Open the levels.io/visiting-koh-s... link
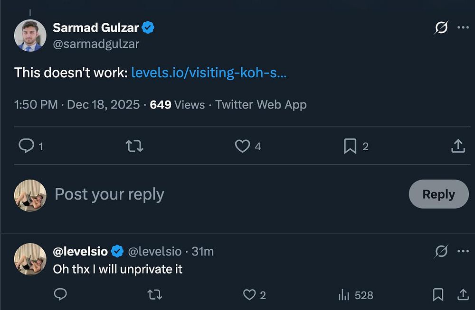 (x=209, y=73)
